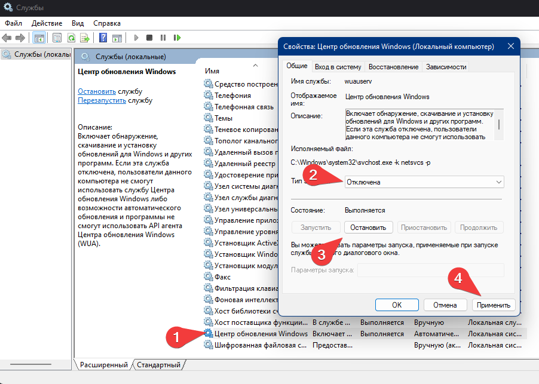Viewport: 539px width, 384px height.
Task: Click the Перезапустить службу link
Action: [102, 100]
